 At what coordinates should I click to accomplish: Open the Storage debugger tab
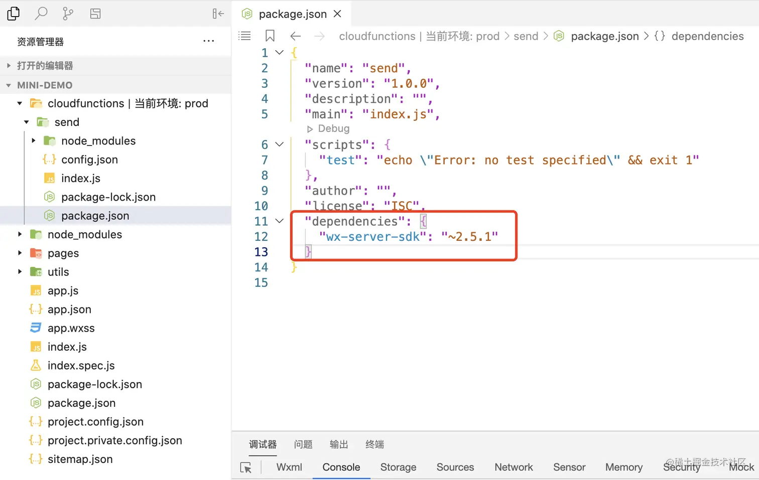tap(398, 467)
